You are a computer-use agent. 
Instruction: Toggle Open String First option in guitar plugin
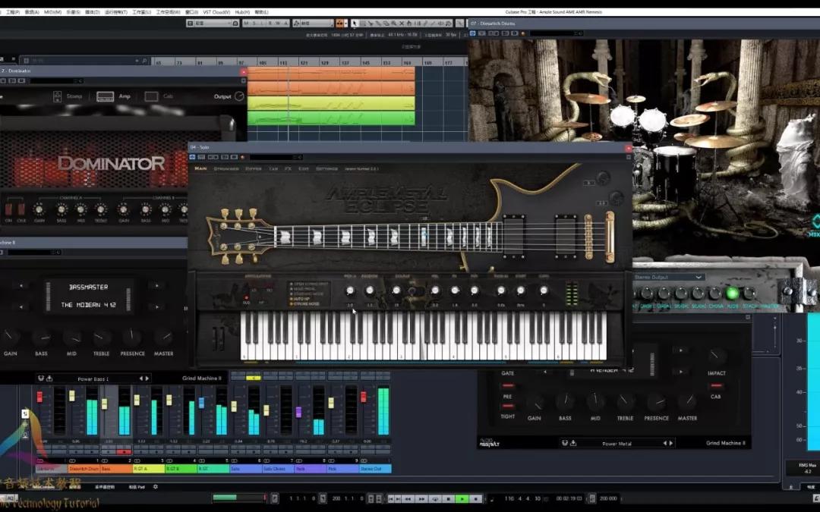coord(309,284)
